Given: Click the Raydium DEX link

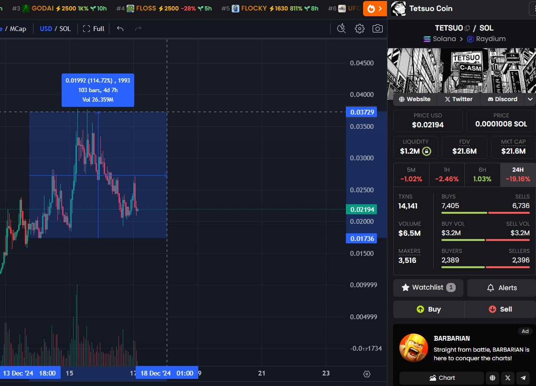Looking at the screenshot, I should (486, 39).
